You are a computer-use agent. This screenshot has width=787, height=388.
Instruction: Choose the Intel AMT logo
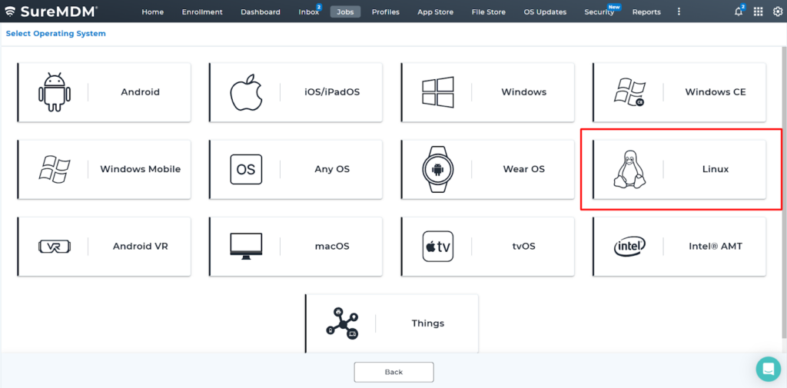coord(629,247)
